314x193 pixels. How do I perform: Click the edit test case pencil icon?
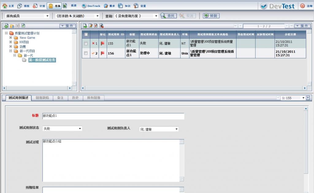[x=90, y=26]
